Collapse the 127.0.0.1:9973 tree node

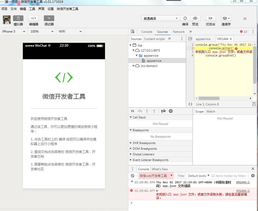coord(133,50)
